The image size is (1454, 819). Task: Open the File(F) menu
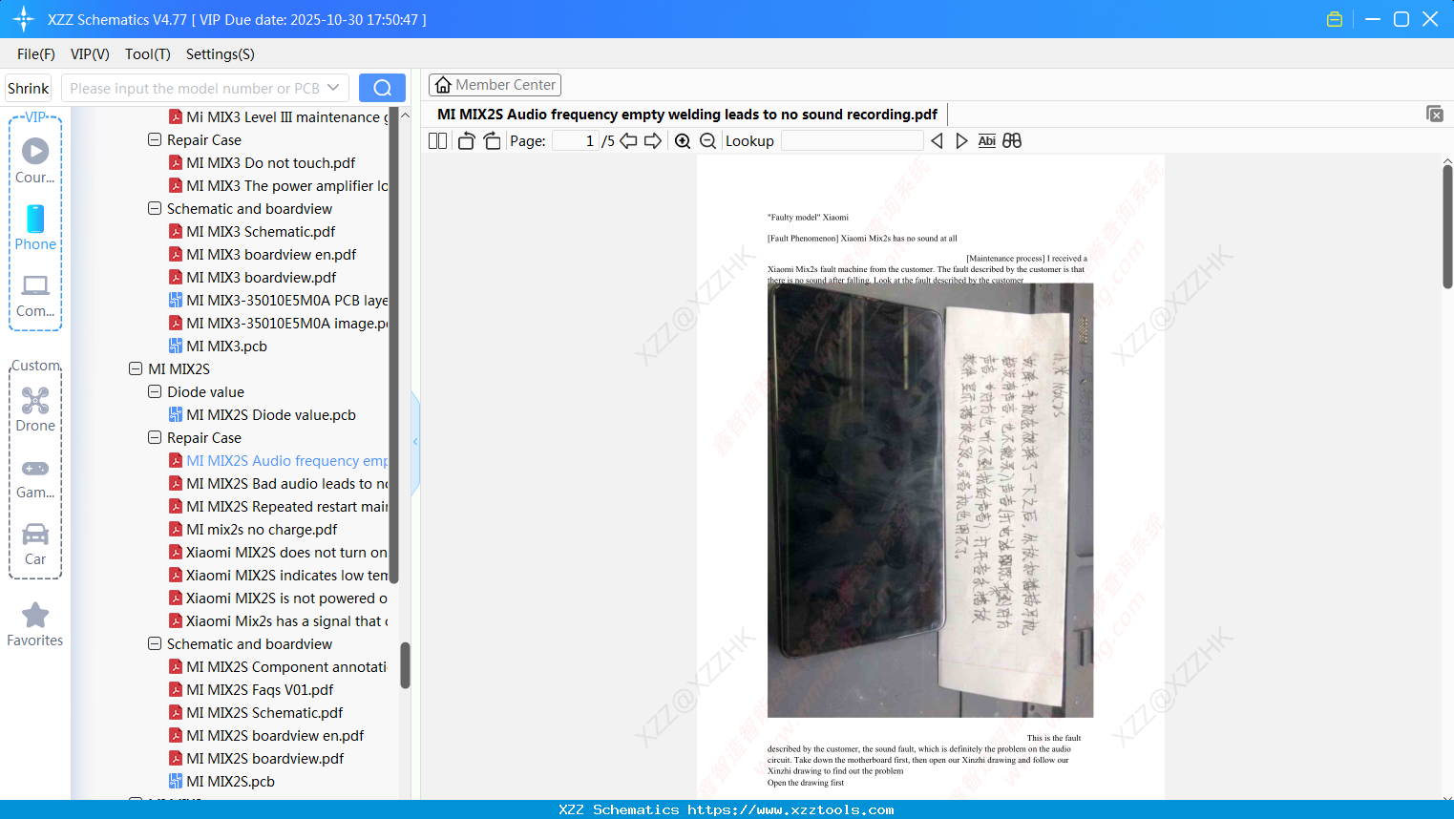point(36,53)
